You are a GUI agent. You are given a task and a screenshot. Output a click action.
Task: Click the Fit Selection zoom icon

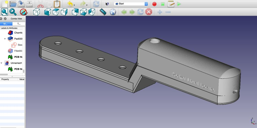13,12
